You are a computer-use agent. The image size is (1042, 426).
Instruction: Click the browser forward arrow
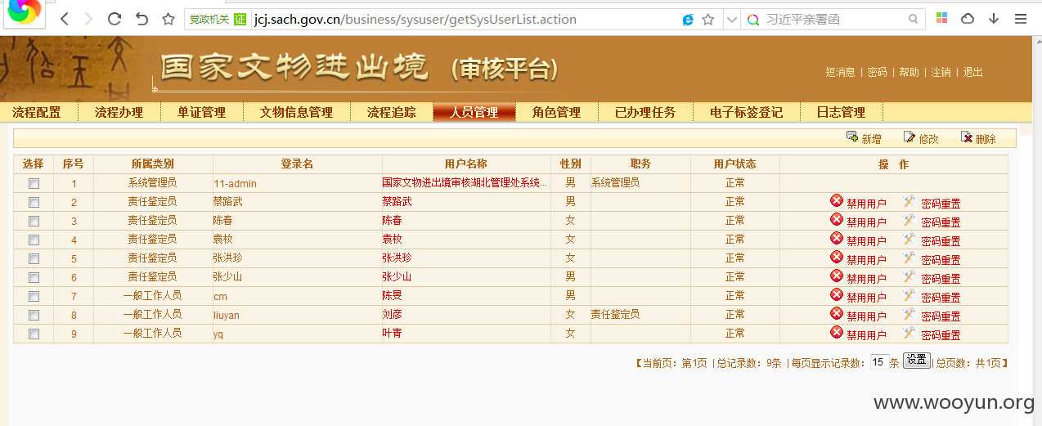[x=88, y=19]
